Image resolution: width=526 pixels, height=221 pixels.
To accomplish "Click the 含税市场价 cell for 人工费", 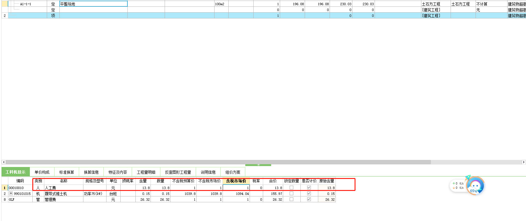I will [236, 188].
